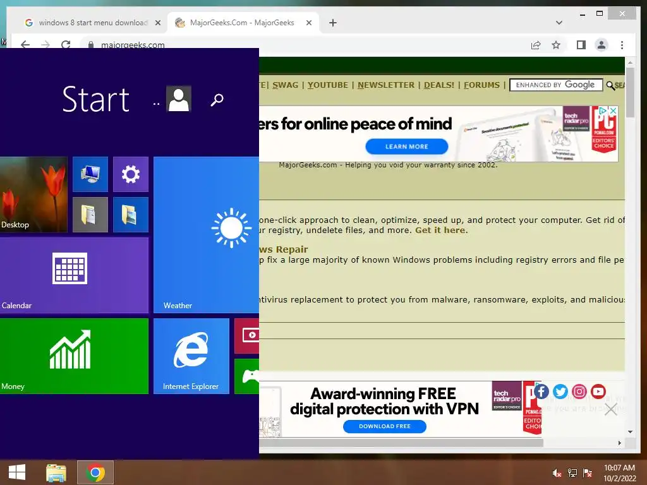Open the Chrome profile avatar
The width and height of the screenshot is (647, 485).
[x=602, y=45]
